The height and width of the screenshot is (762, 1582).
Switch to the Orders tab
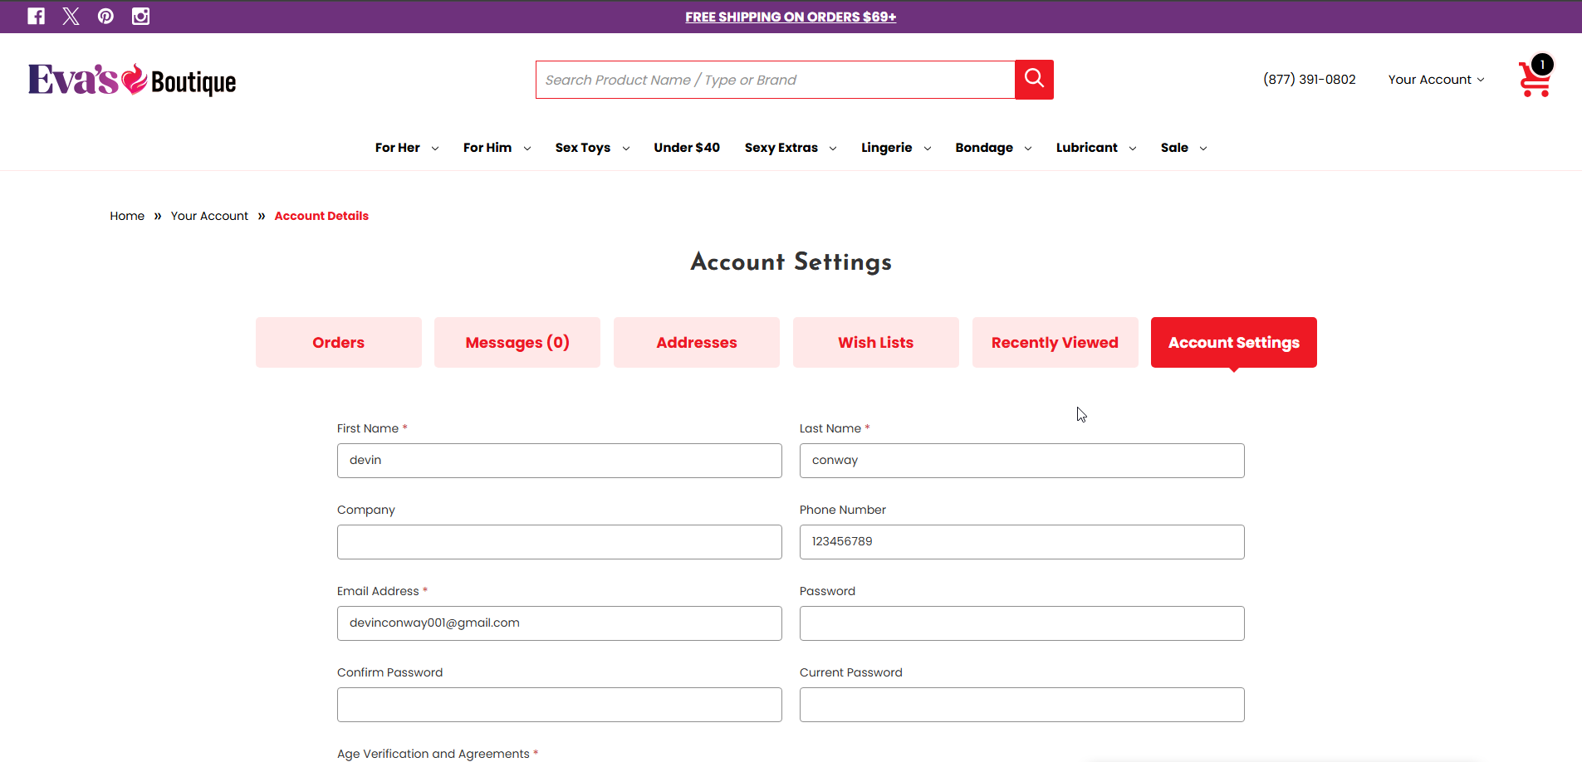click(339, 342)
